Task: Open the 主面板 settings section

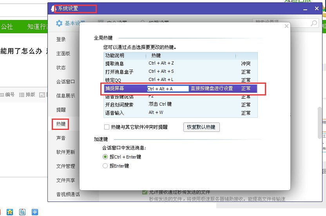Action: point(63,54)
